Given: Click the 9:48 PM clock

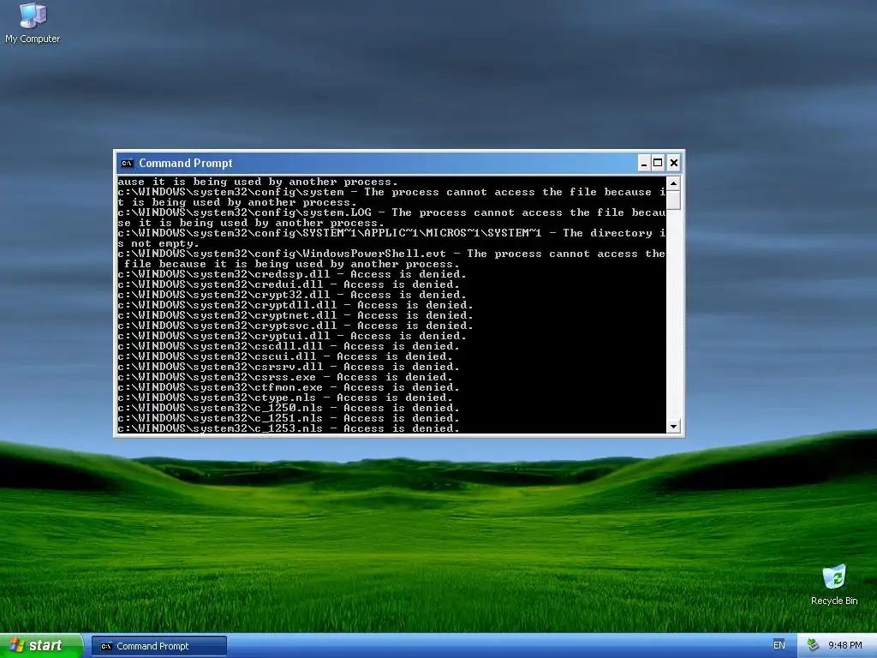Looking at the screenshot, I should coord(845,645).
